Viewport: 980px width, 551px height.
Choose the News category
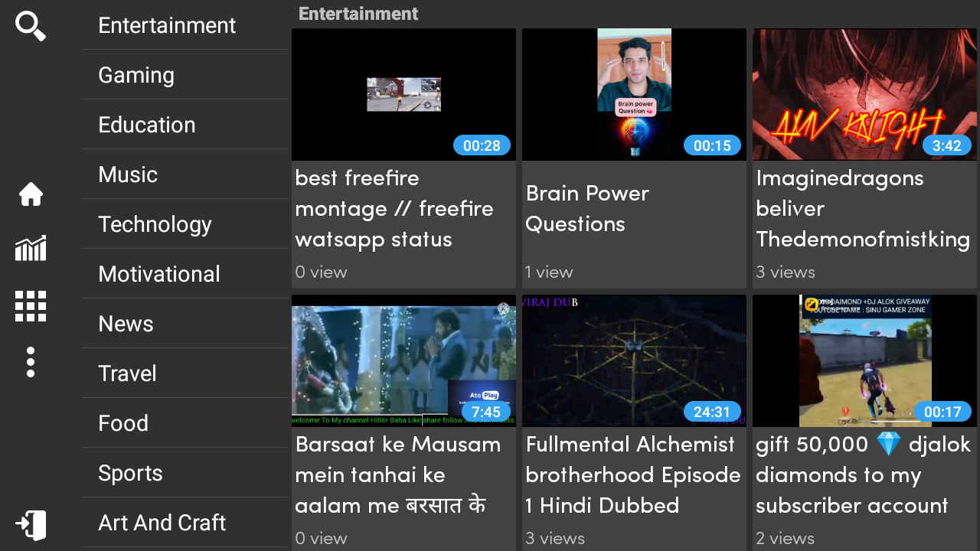185,324
